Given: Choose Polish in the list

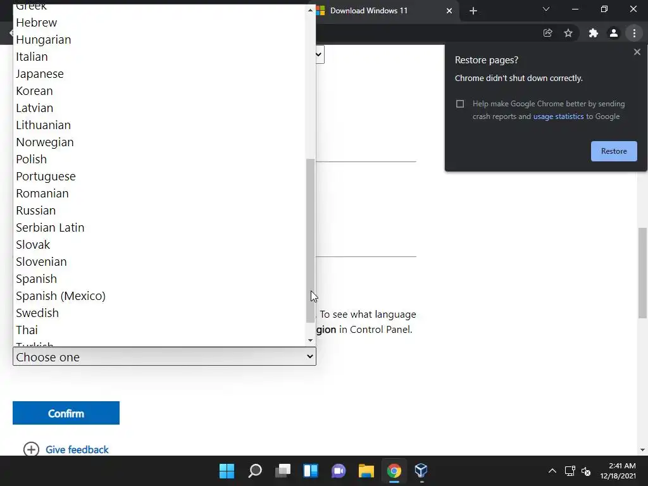Looking at the screenshot, I should coord(159,159).
